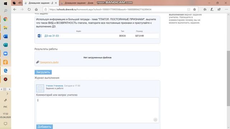Refresh the current page
Screen dimensions: 230x129
(29, 9)
